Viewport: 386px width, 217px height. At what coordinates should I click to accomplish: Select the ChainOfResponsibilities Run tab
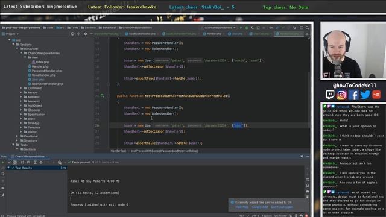click(x=30, y=157)
